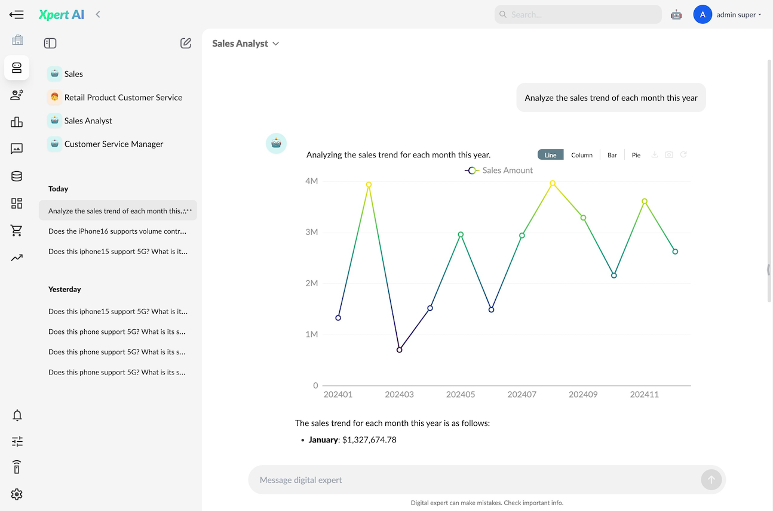Open the iPhone16 volume control conversation
Viewport: 773px width, 511px height.
[117, 231]
